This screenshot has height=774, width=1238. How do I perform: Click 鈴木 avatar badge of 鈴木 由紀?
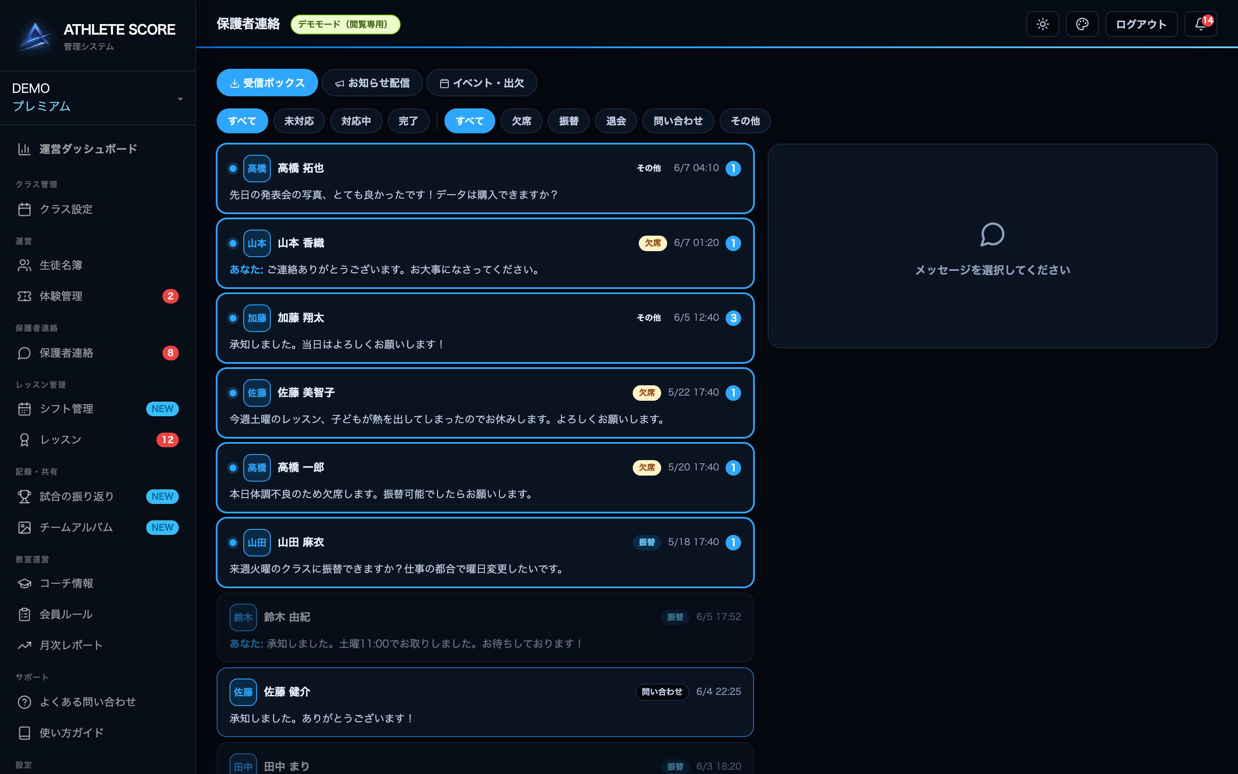coord(243,617)
